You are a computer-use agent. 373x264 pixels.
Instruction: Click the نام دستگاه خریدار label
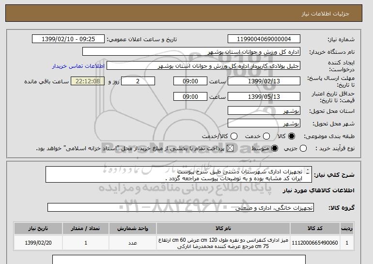[332, 52]
